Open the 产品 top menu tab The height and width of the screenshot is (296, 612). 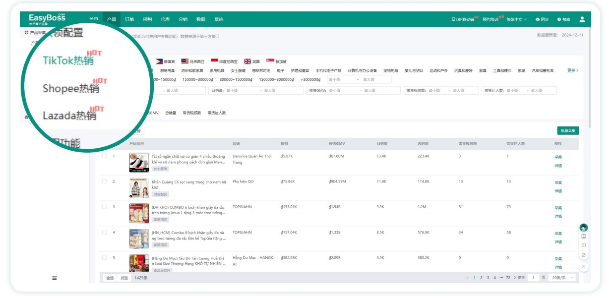[112, 19]
